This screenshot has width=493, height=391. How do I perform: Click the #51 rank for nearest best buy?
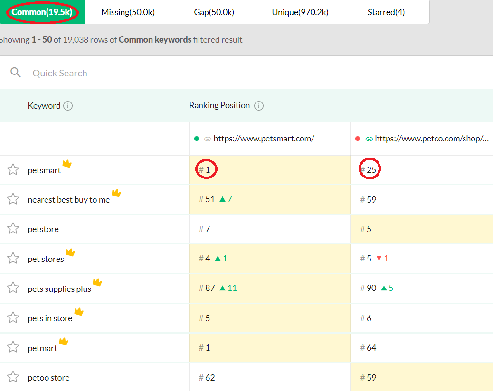pyautogui.click(x=207, y=199)
